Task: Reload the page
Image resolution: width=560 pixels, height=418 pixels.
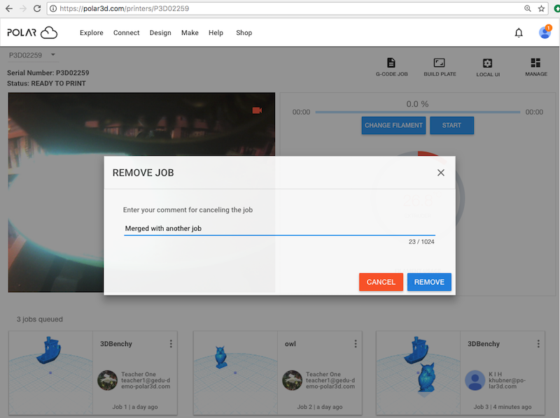Action: pyautogui.click(x=37, y=8)
